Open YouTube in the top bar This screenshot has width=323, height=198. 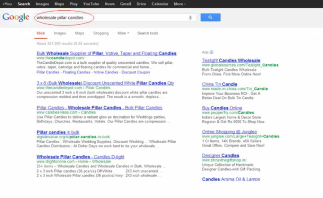tap(91, 4)
